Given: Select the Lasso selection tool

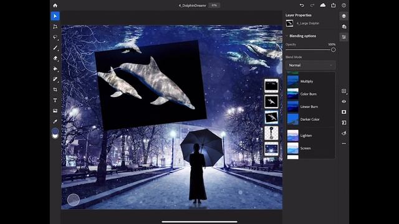Looking at the screenshot, I should point(55,37).
